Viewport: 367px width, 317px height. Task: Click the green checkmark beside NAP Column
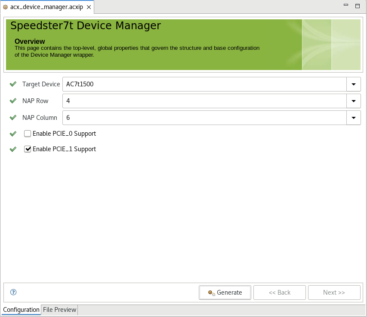pyautogui.click(x=13, y=118)
